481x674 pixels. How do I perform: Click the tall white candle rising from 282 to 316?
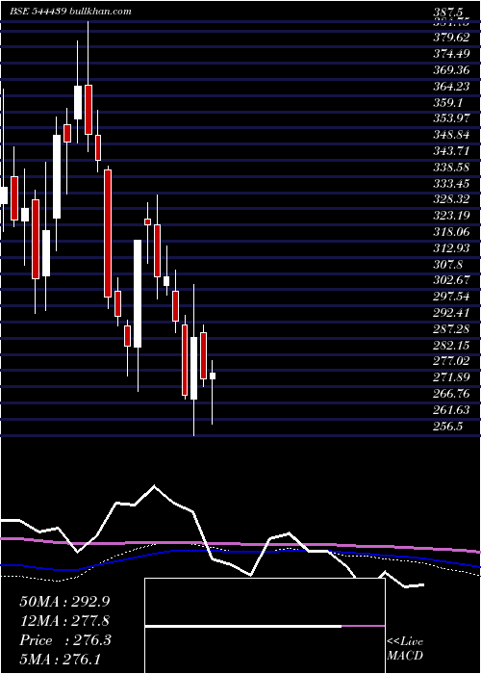click(x=138, y=294)
